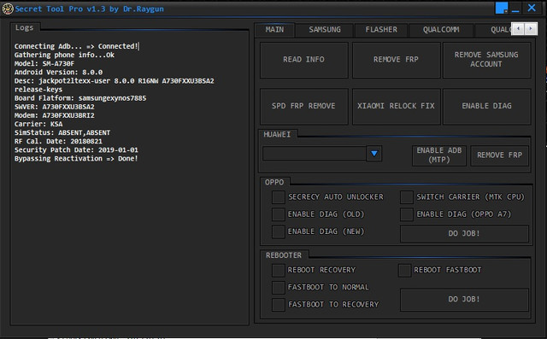Click the ENABLE DIAG button
The height and width of the screenshot is (339, 547).
[x=486, y=106]
